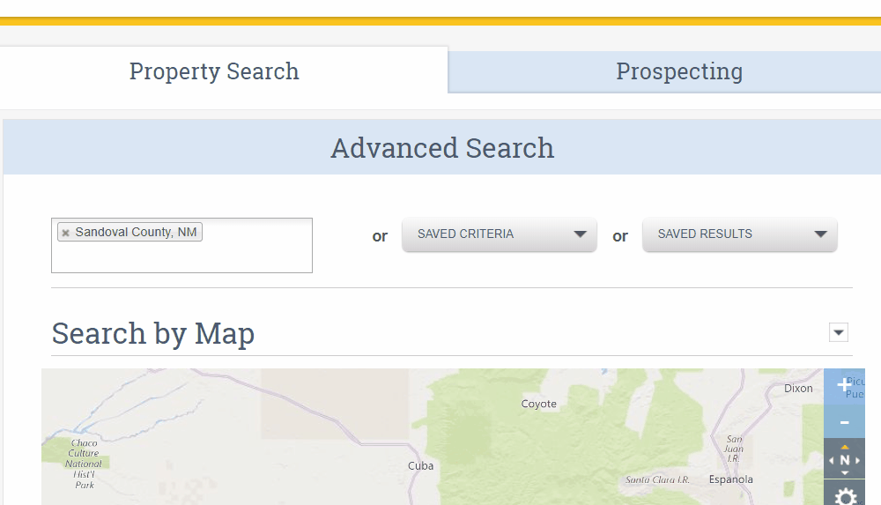Click the Dixon label on the map
The image size is (881, 505).
(x=798, y=389)
